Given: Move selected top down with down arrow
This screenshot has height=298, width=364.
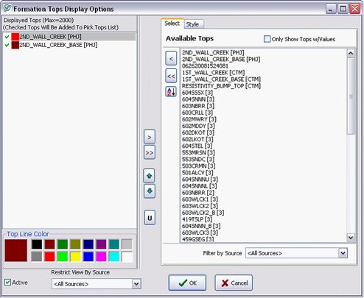Looking at the screenshot, I should [150, 191].
